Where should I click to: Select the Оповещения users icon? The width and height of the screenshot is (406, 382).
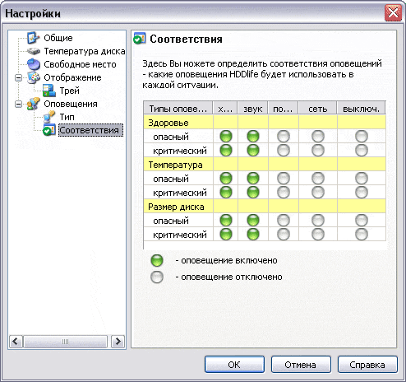click(x=34, y=104)
